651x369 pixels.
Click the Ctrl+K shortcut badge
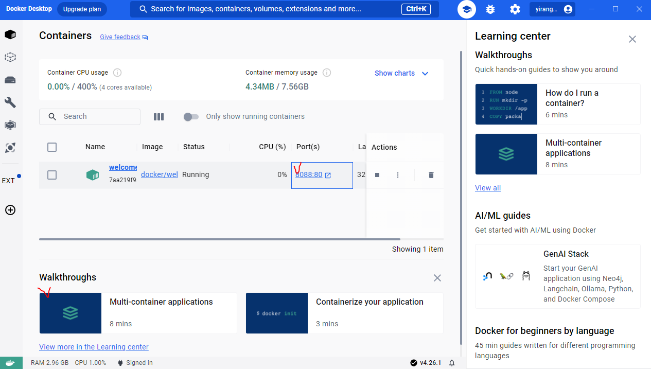click(416, 9)
